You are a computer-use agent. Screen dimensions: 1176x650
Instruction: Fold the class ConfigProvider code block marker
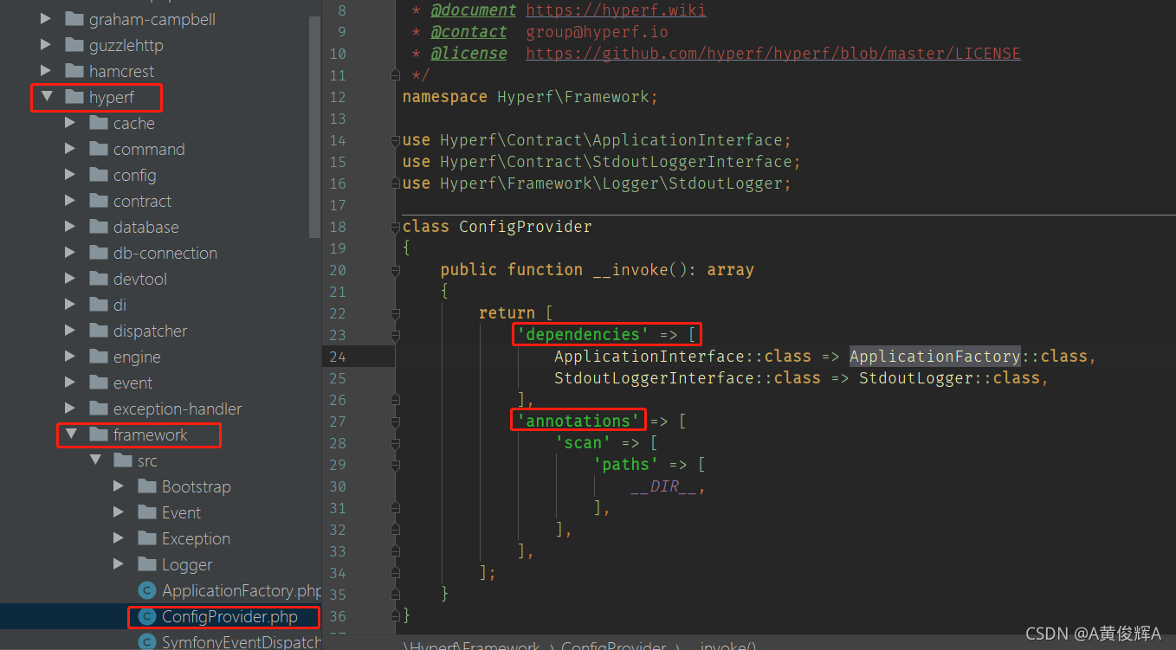[396, 227]
